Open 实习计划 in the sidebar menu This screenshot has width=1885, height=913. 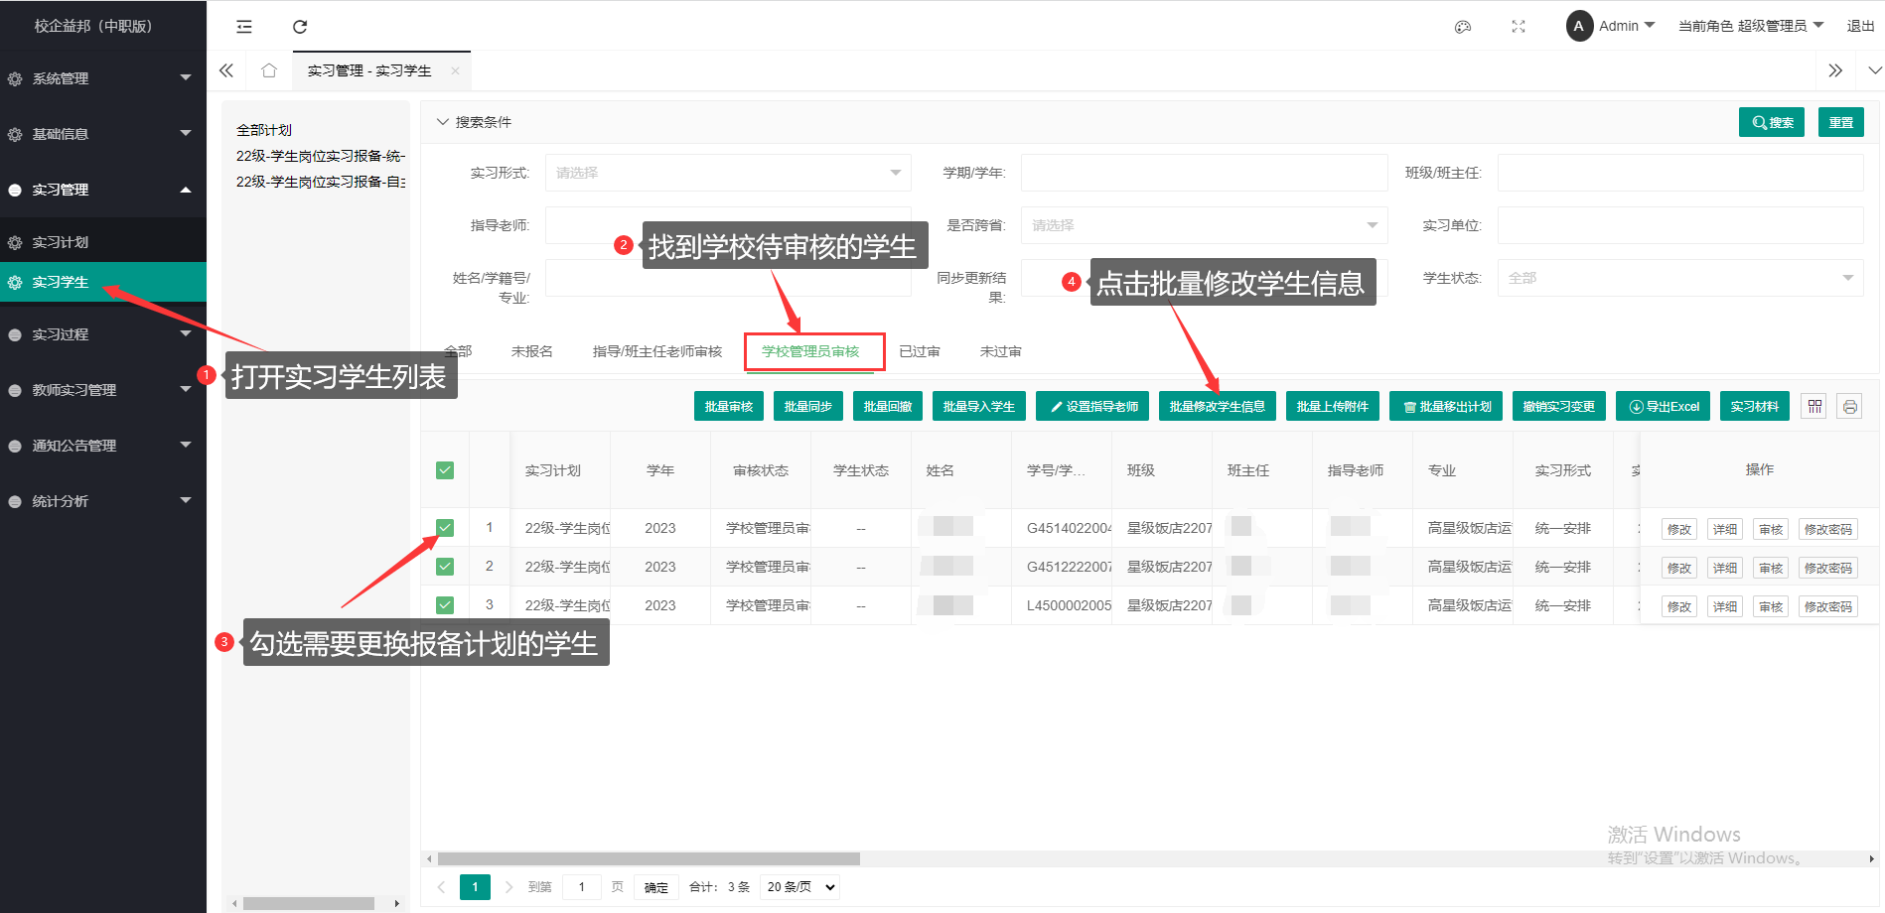coord(61,242)
